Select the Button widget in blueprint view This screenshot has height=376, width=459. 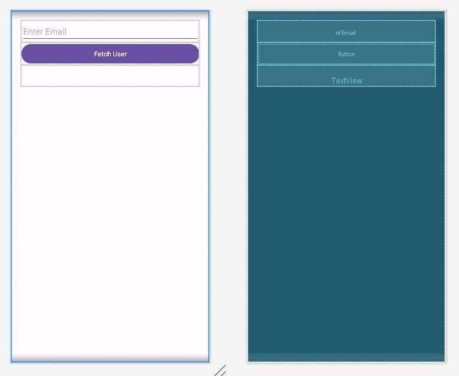pos(346,54)
